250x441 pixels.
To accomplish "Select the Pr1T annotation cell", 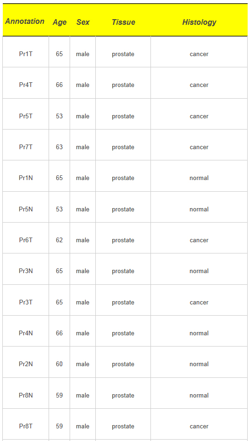I will (26, 52).
